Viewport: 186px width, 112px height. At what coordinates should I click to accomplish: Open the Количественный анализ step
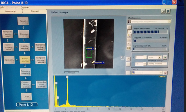(26, 85)
